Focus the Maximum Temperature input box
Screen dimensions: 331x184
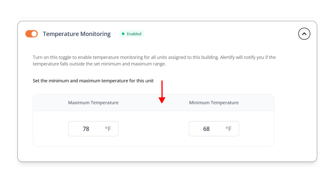[93, 129]
